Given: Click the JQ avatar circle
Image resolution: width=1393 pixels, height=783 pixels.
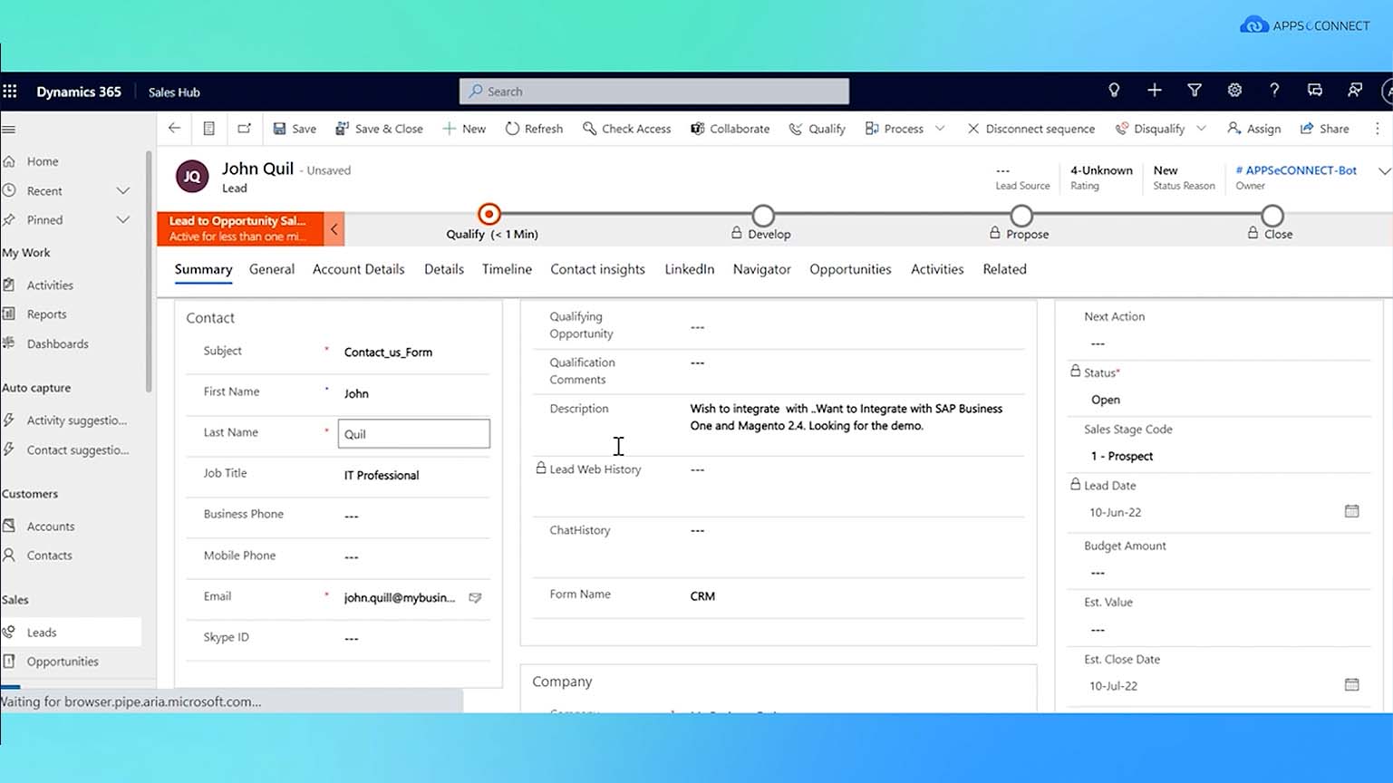Looking at the screenshot, I should click(x=192, y=177).
